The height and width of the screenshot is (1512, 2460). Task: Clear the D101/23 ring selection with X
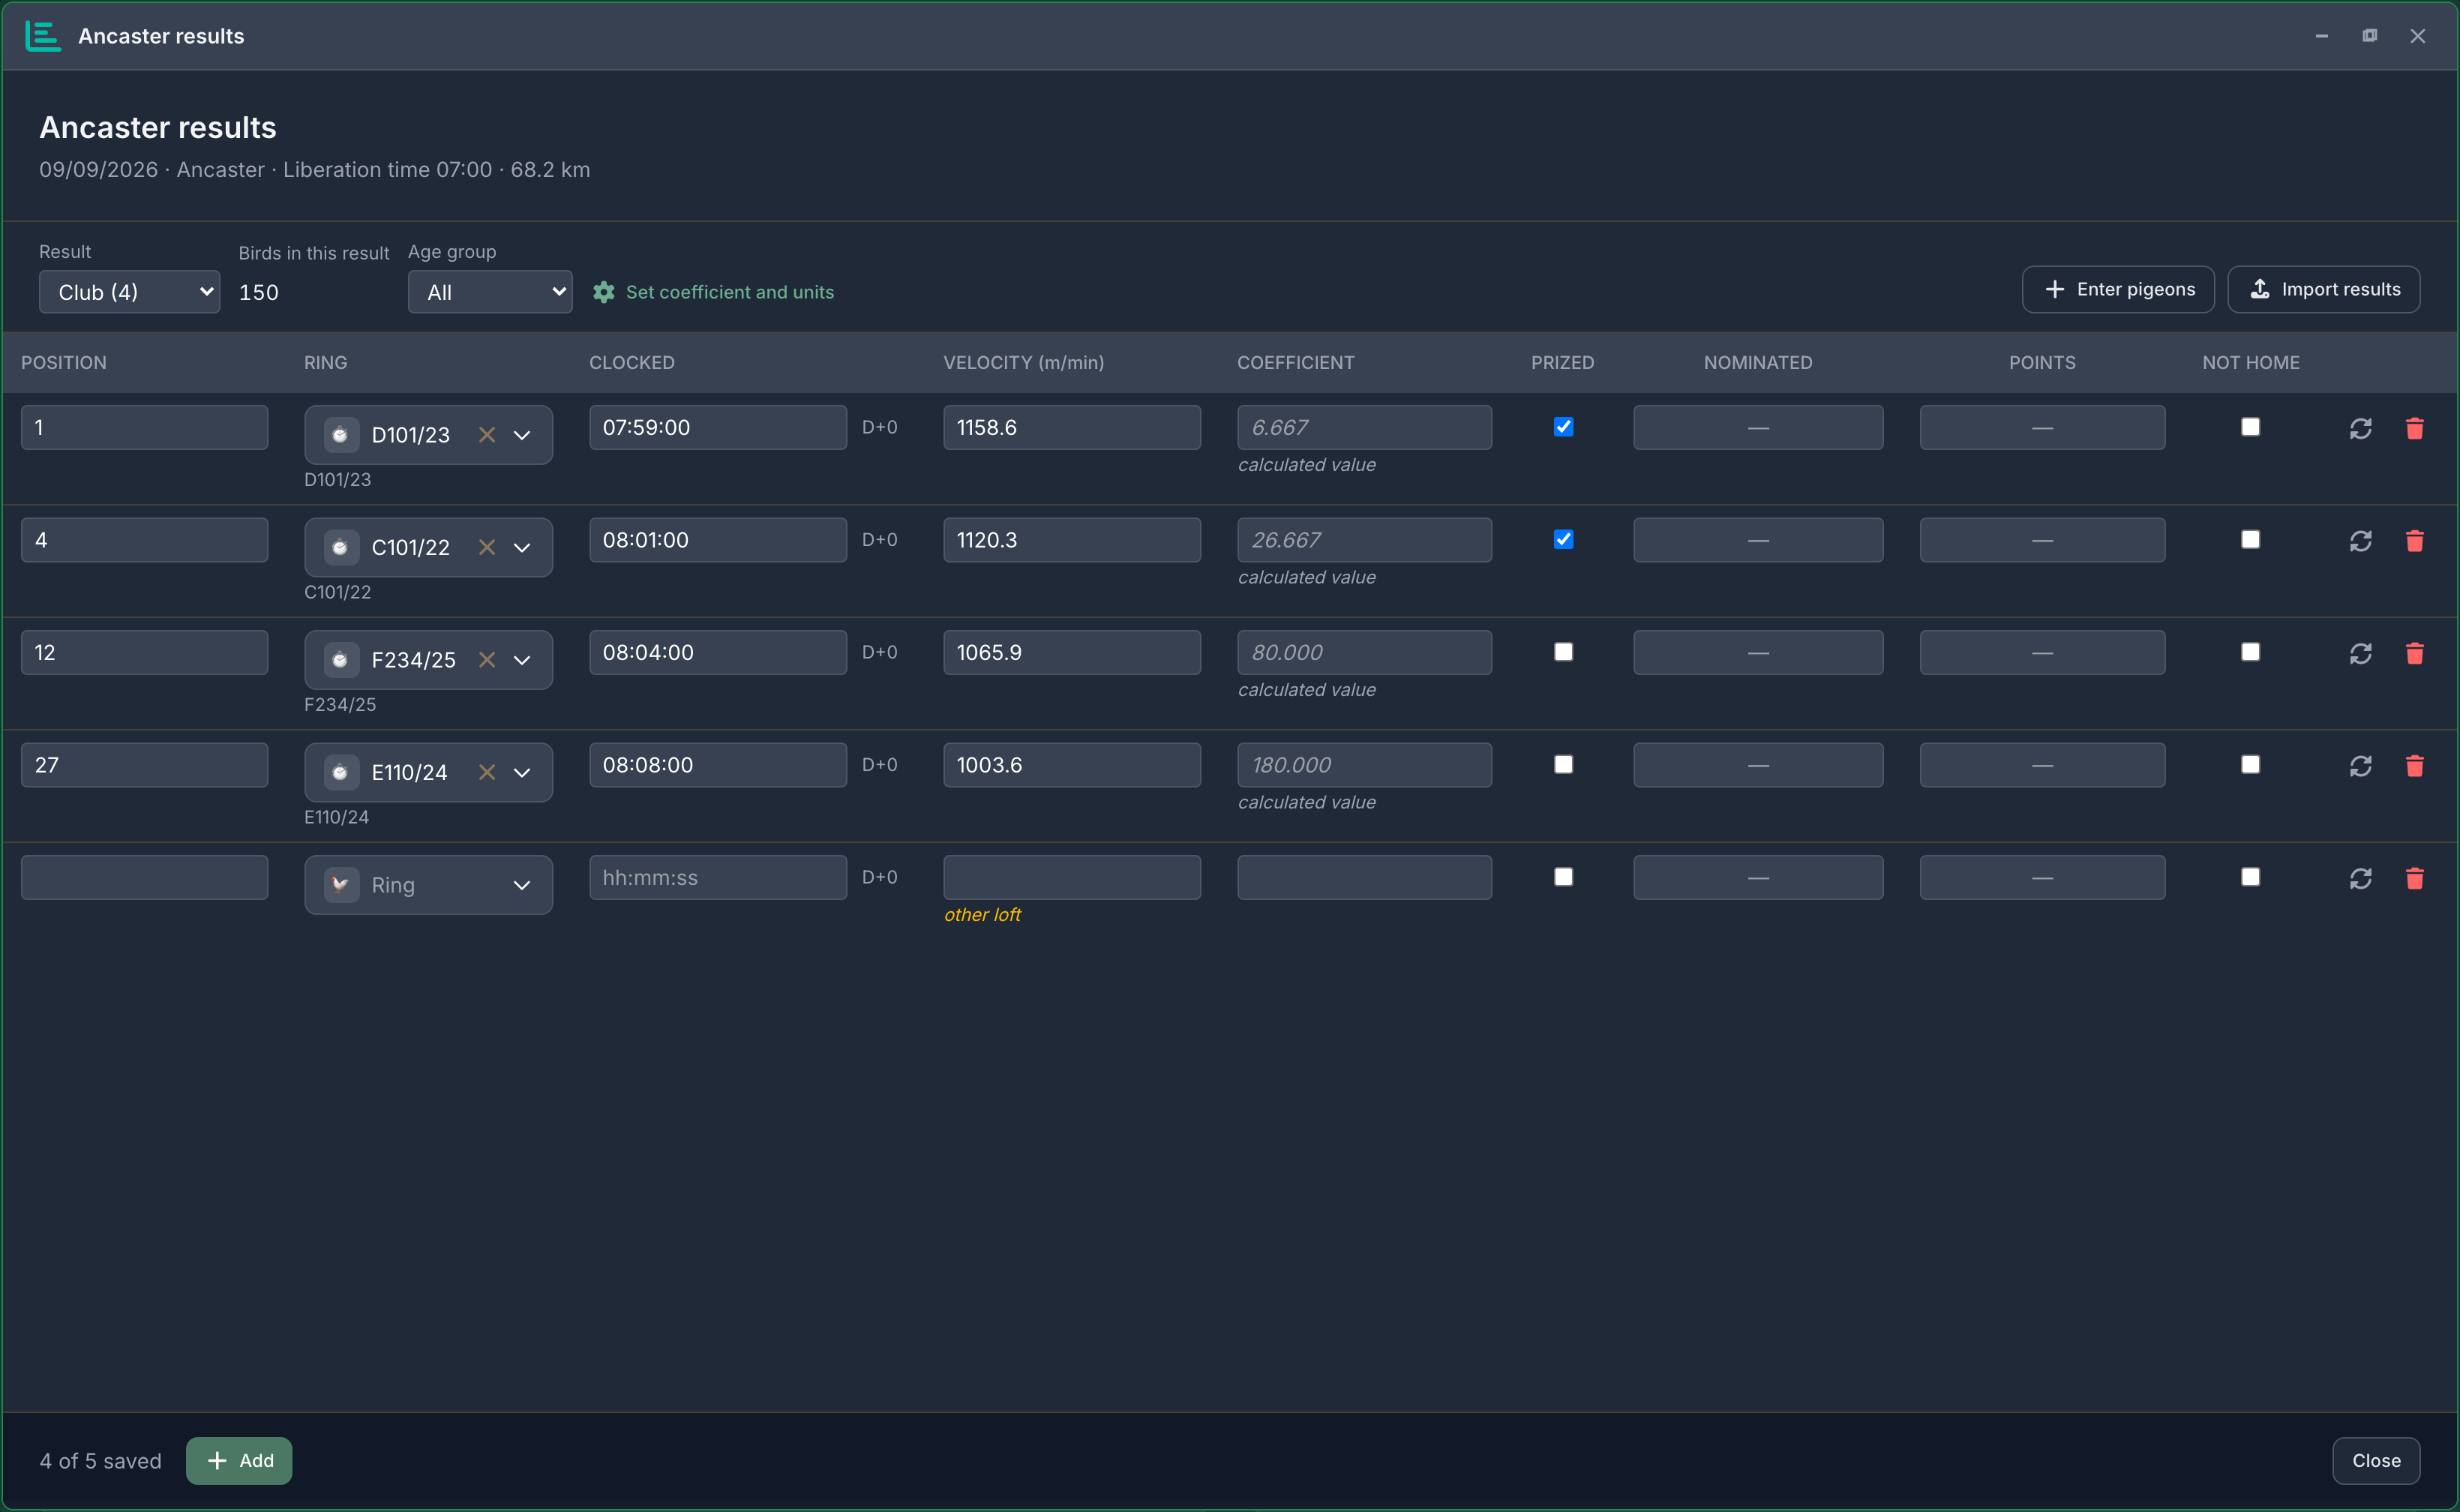pyautogui.click(x=487, y=435)
